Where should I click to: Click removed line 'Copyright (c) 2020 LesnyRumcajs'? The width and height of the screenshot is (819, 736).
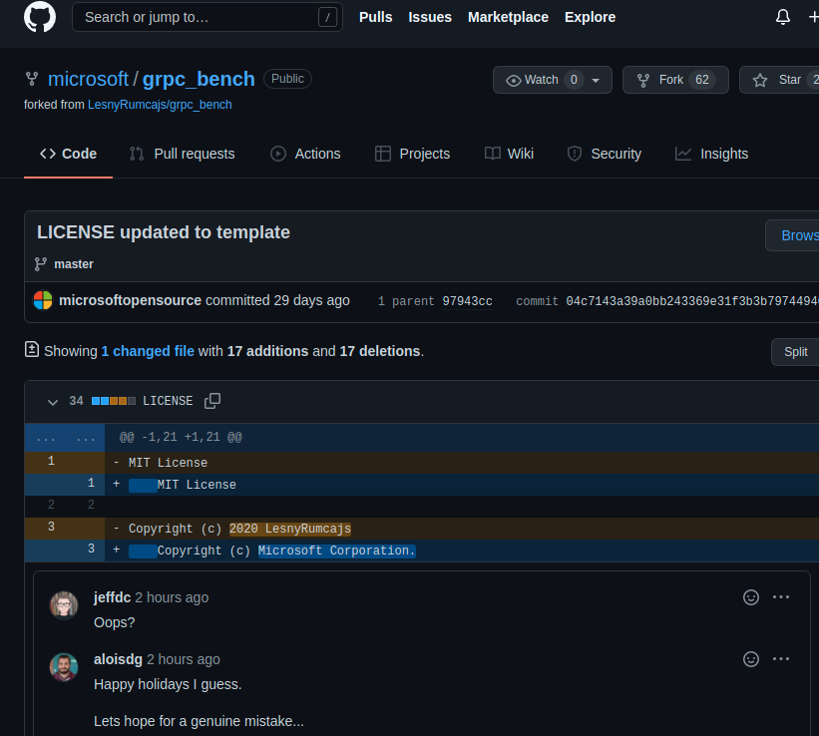[422, 529]
